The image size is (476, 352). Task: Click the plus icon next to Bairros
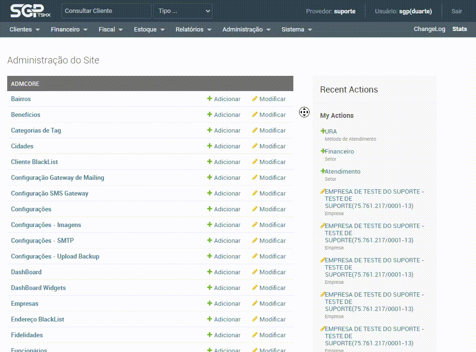[209, 99]
